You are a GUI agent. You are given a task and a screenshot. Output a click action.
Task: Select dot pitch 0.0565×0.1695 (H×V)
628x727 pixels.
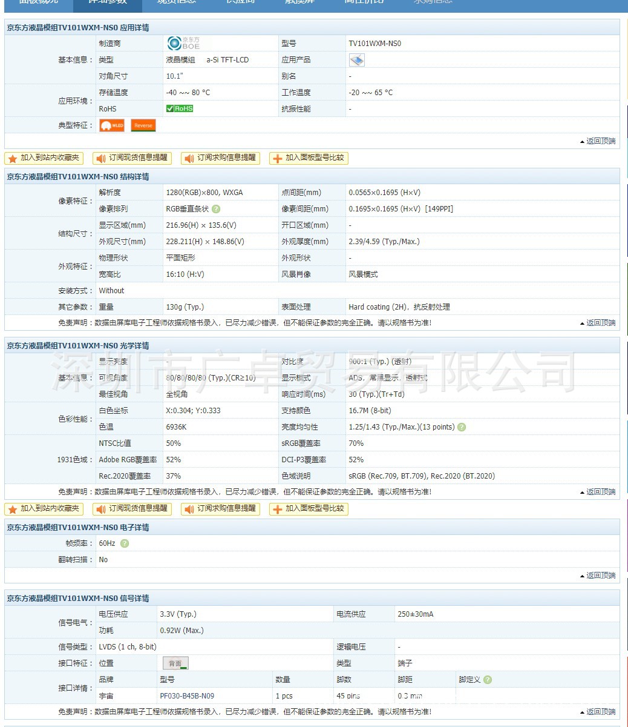click(384, 193)
